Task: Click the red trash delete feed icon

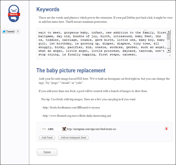Action: click(x=166, y=128)
